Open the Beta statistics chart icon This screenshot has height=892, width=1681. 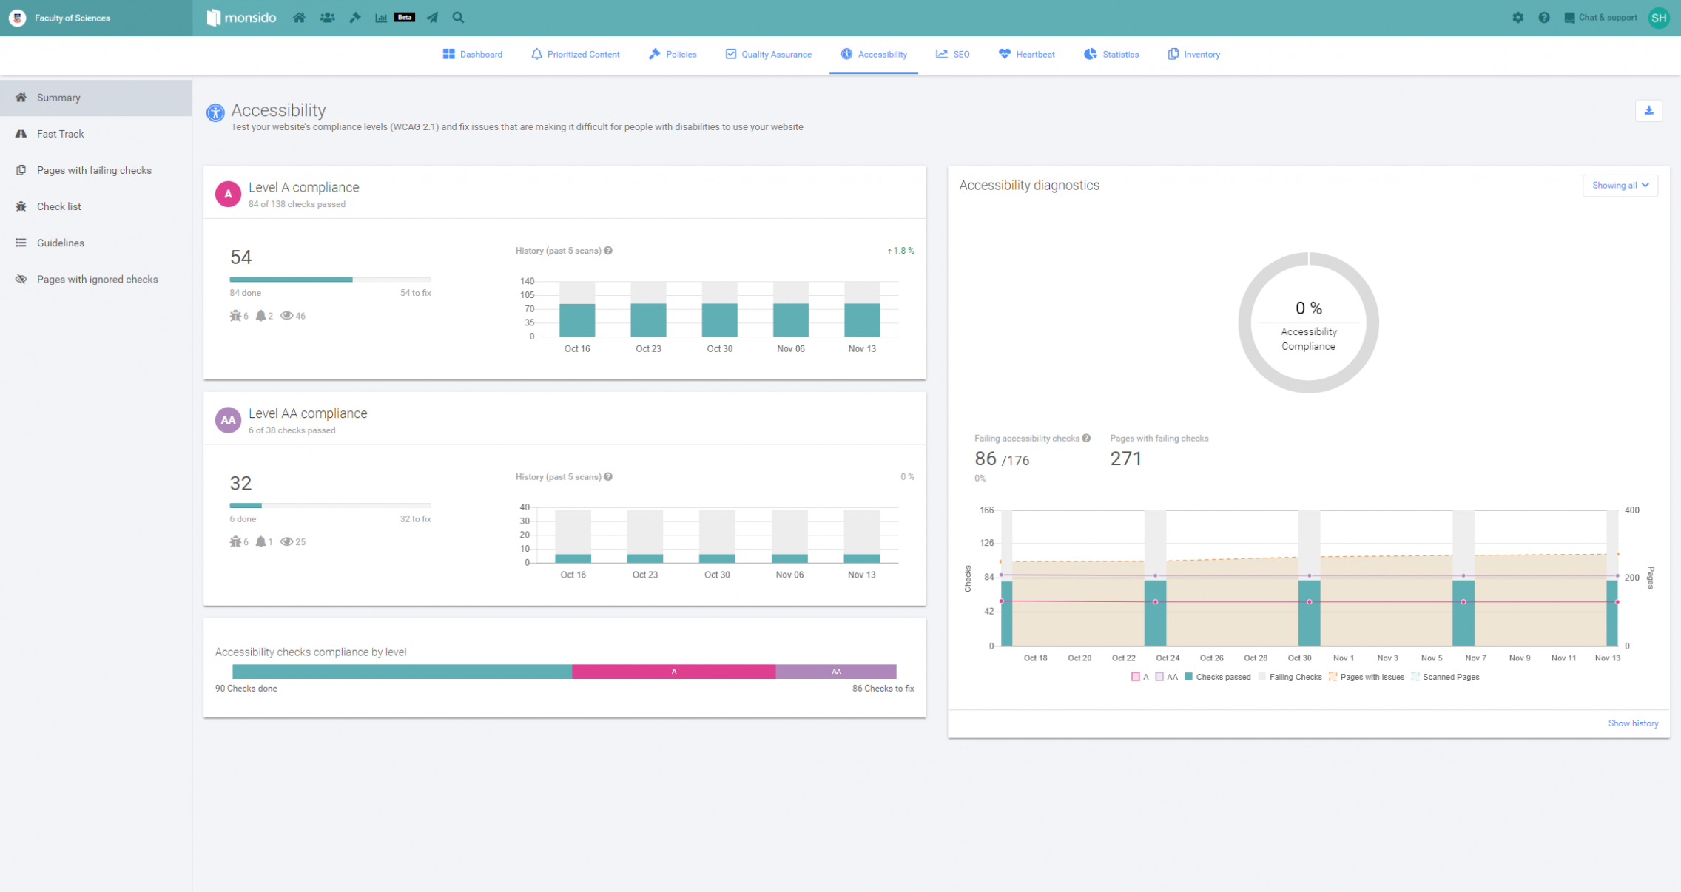(382, 18)
